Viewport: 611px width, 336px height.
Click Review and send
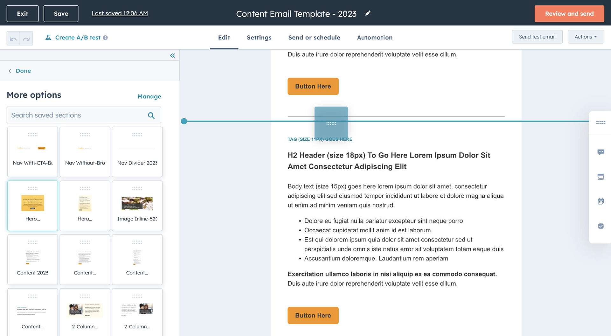point(569,14)
